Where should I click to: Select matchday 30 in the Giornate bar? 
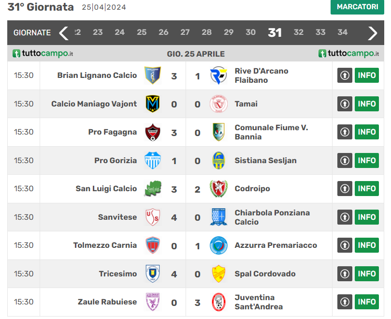(x=250, y=32)
